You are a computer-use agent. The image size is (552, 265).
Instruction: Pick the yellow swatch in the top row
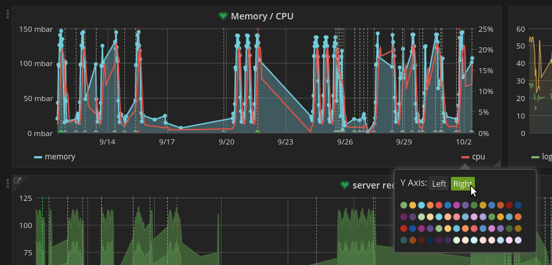point(413,205)
